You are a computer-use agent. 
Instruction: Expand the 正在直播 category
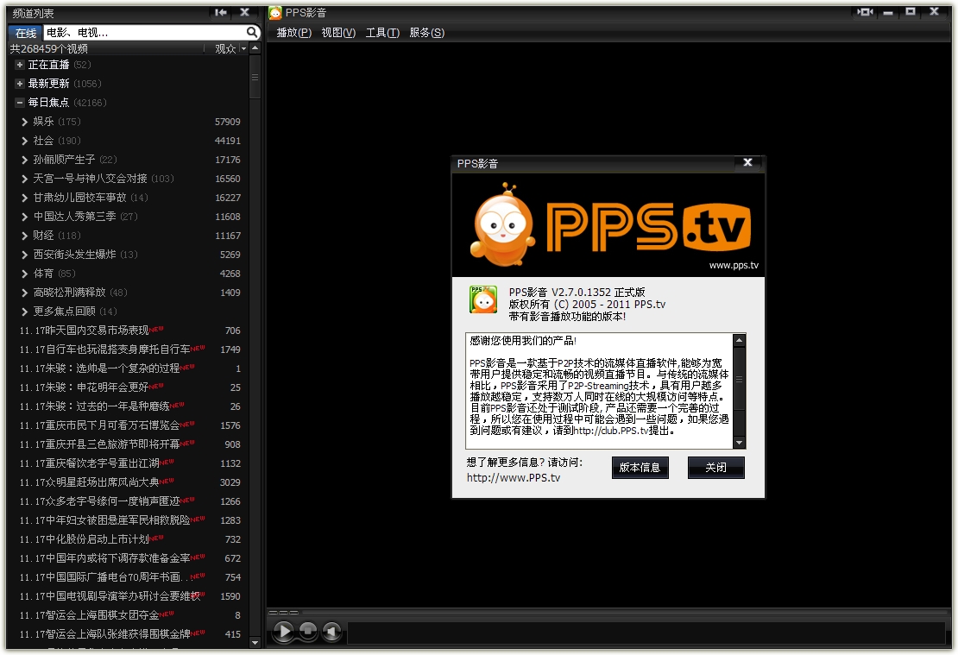[20, 65]
